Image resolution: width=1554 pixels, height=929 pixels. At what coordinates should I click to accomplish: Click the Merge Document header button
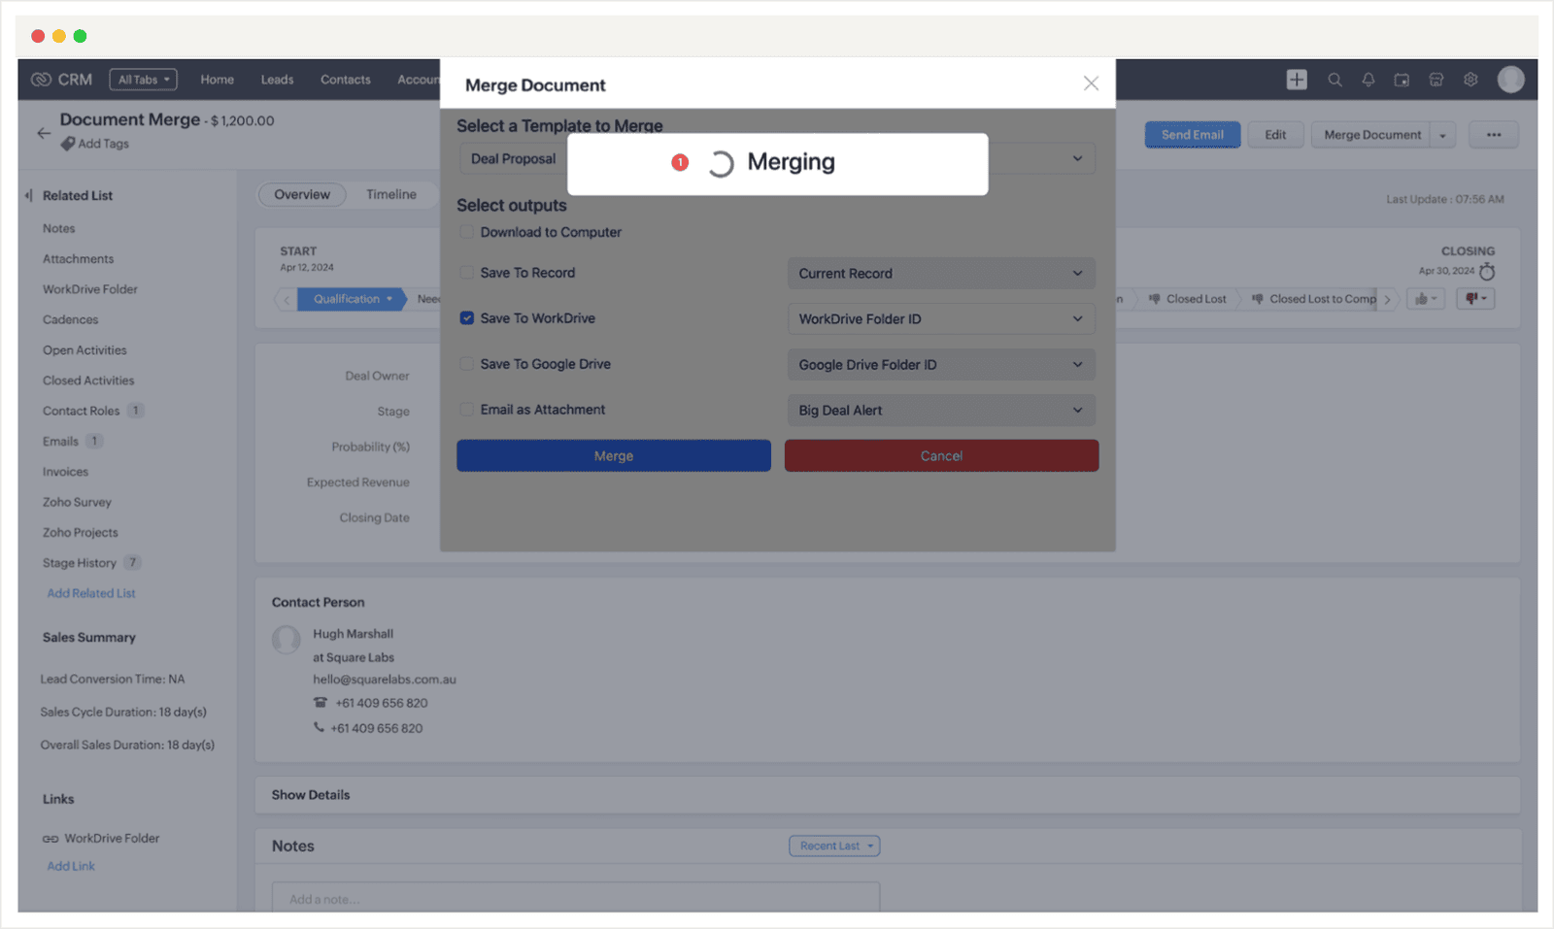click(x=1371, y=135)
